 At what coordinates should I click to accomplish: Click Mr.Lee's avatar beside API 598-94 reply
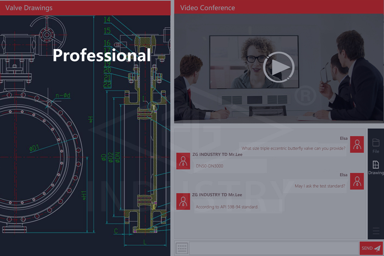click(x=183, y=201)
